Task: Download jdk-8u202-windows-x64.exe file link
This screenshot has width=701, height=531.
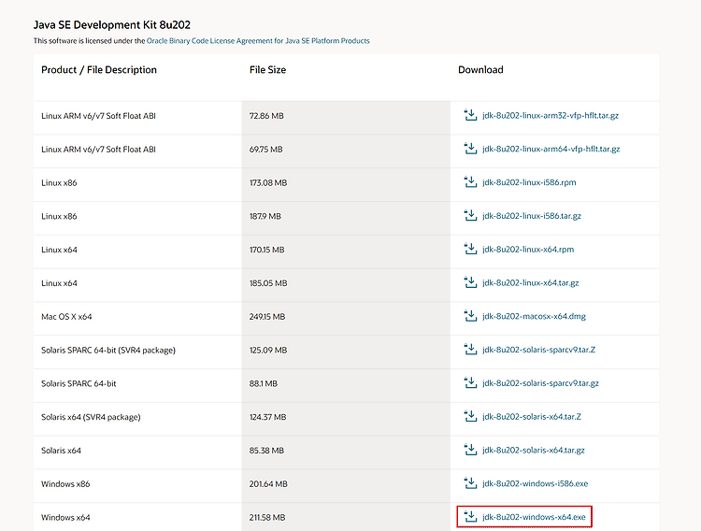Action: coord(534,517)
